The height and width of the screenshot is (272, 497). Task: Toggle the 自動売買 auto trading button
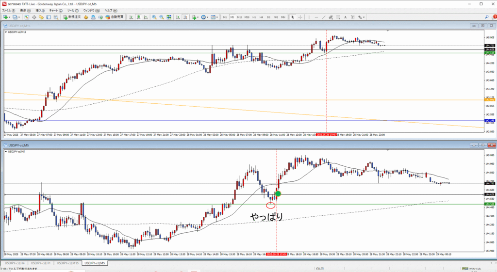(x=115, y=17)
